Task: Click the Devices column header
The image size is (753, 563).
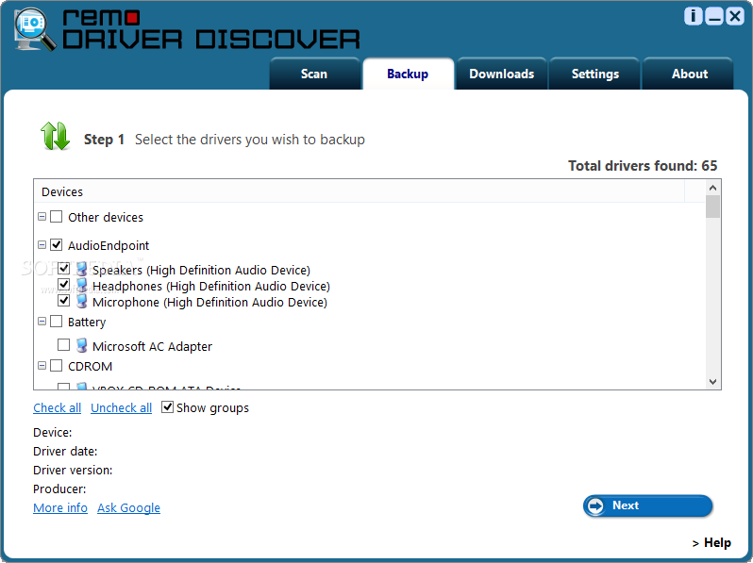Action: click(x=360, y=191)
